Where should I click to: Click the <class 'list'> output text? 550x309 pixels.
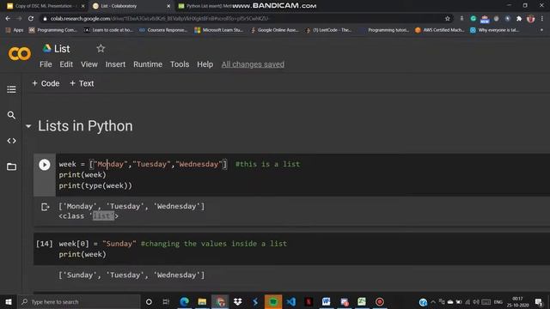coord(89,216)
